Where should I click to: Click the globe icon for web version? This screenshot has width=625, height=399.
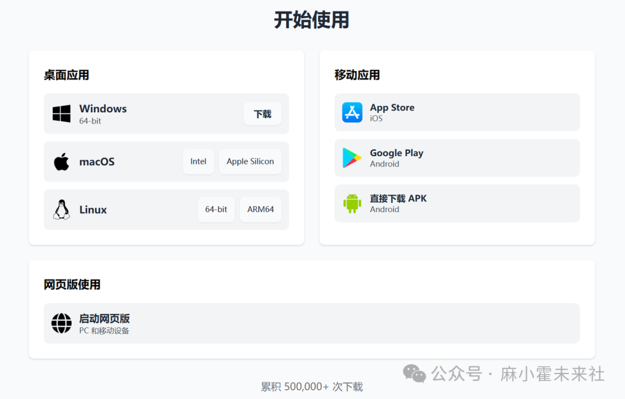[61, 323]
